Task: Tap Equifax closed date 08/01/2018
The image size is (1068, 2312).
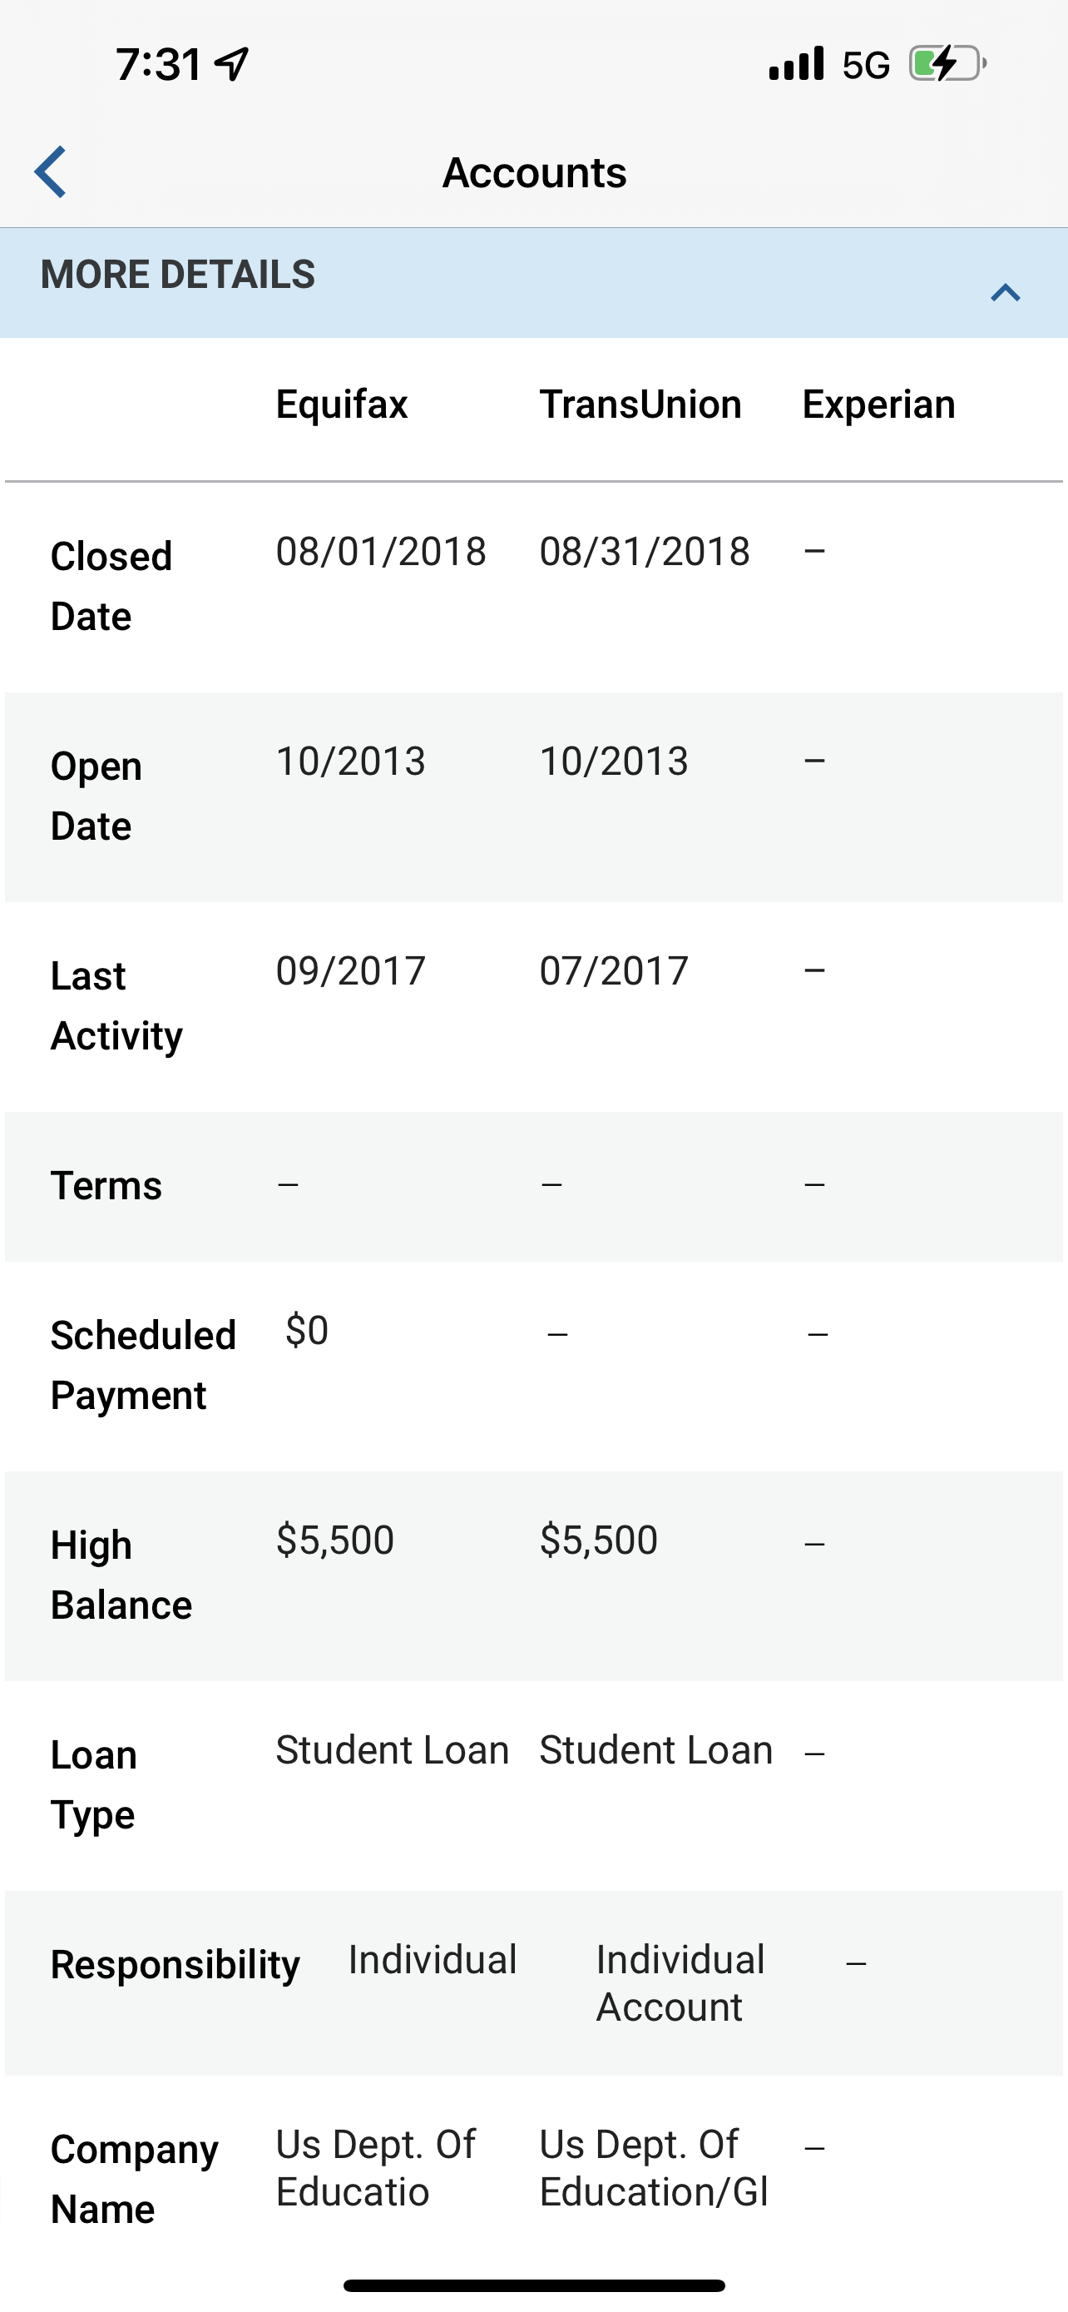Action: (x=381, y=551)
